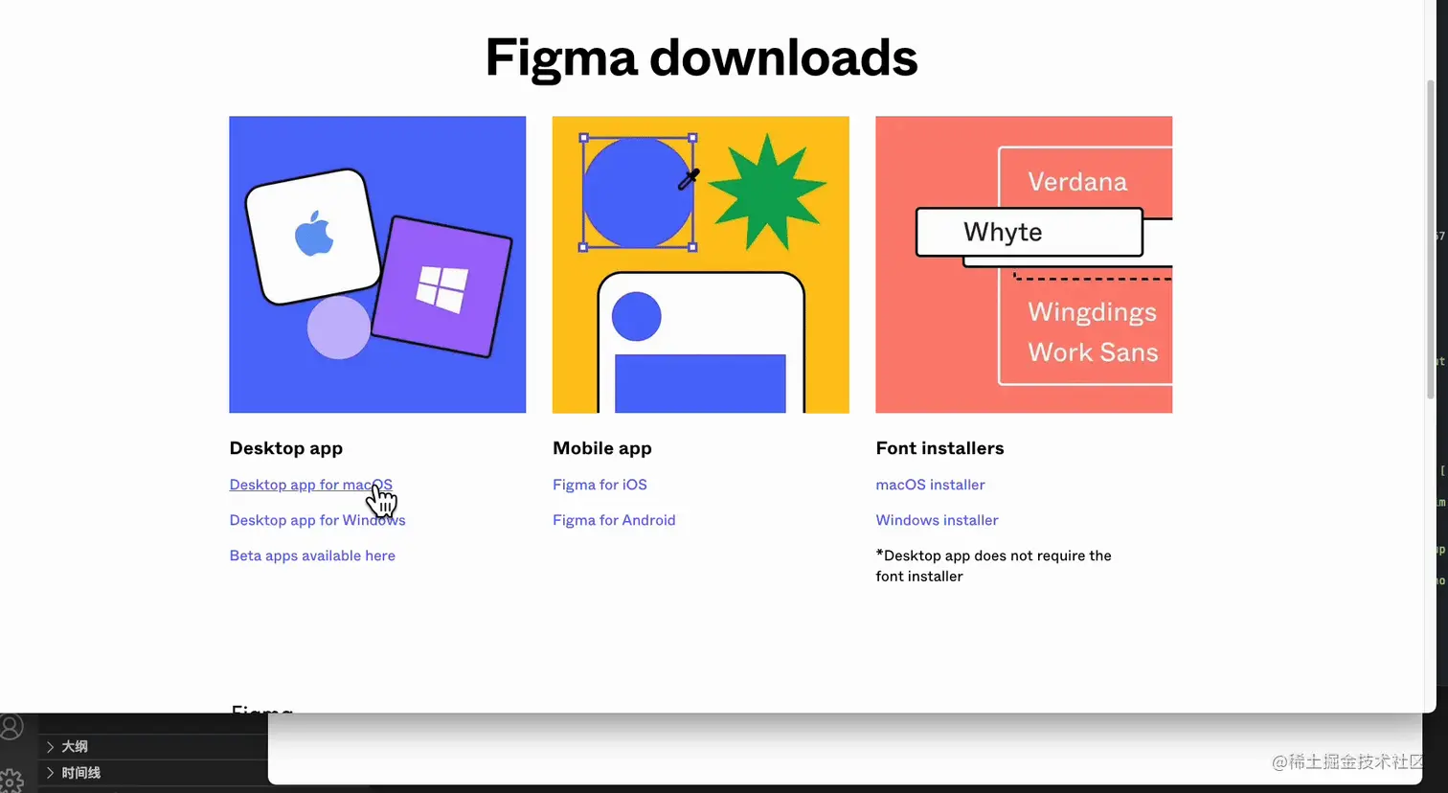Click the Mobile app heading
This screenshot has height=793, width=1448.
click(x=602, y=448)
